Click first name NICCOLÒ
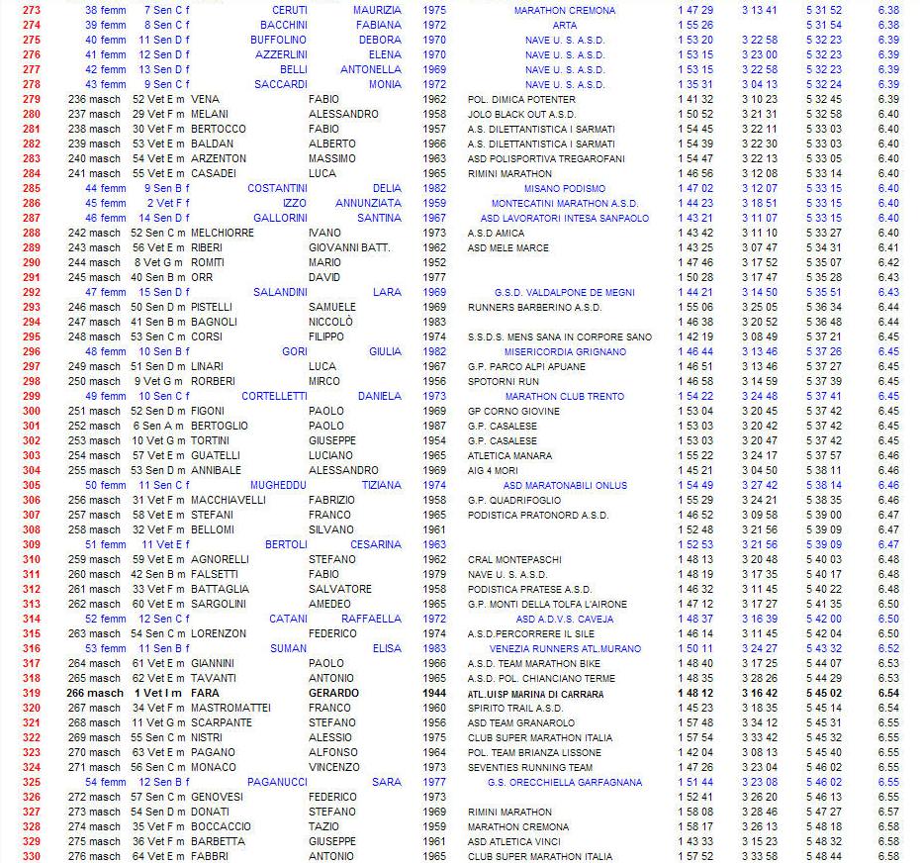 (331, 323)
